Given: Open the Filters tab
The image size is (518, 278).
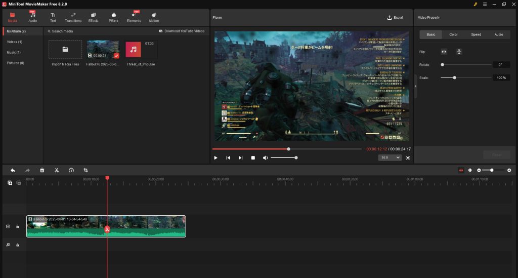Looking at the screenshot, I should point(114,17).
